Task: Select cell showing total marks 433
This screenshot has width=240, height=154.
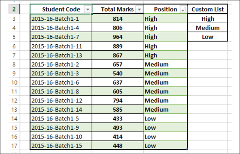Action: pyautogui.click(x=118, y=118)
